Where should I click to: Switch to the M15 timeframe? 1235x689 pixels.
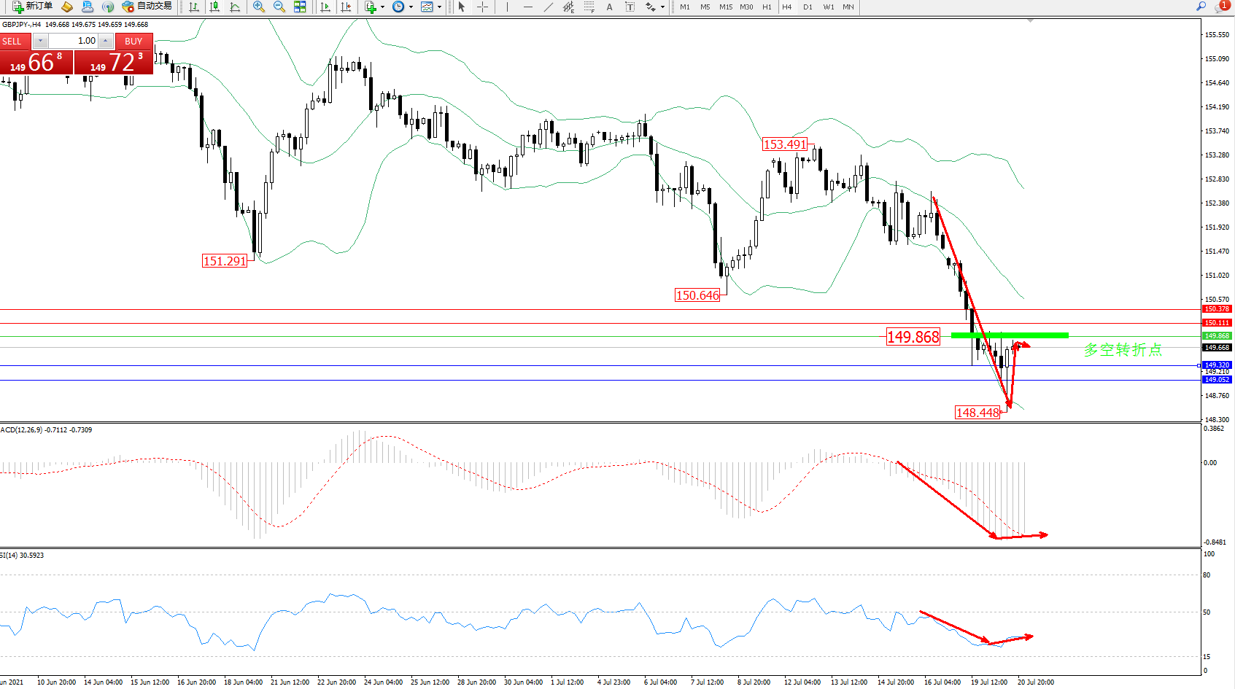[725, 7]
